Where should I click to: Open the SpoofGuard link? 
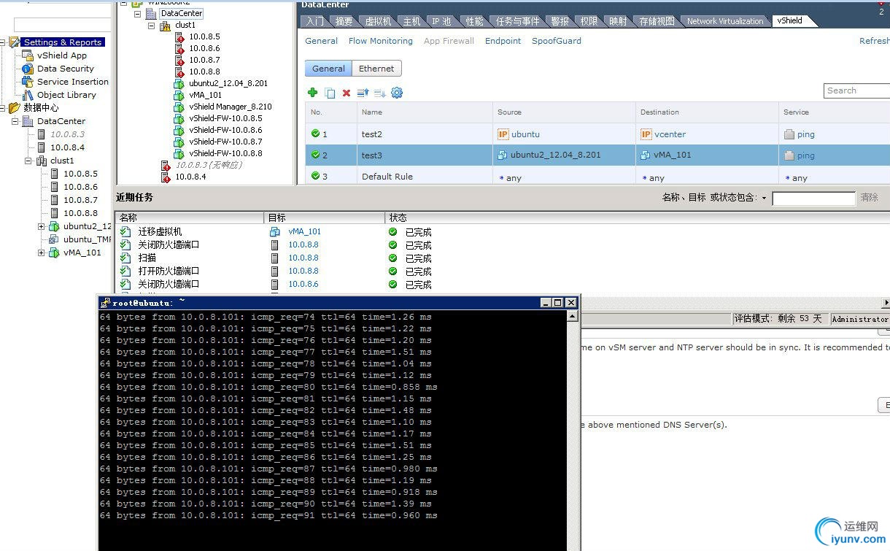[557, 41]
